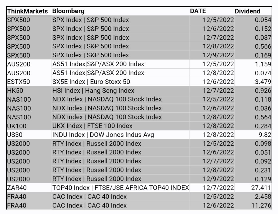Image resolution: width=278 pixels, height=214 pixels.
Task: Select the dividend value 27.411
Action: pyautogui.click(x=261, y=188)
